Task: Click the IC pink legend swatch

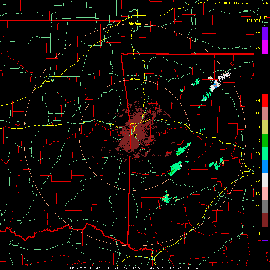Action: click(x=265, y=193)
